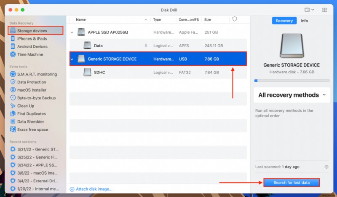The height and width of the screenshot is (197, 337).
Task: Open 3/24/22 APPLE SS session gear icon
Action: coord(13,165)
